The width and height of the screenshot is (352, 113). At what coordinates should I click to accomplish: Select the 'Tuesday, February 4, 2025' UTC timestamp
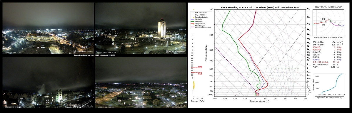coord(94,55)
